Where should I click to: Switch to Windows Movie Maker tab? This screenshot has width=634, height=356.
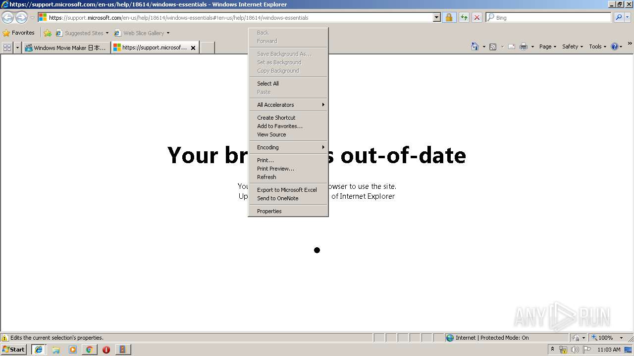(x=66, y=48)
